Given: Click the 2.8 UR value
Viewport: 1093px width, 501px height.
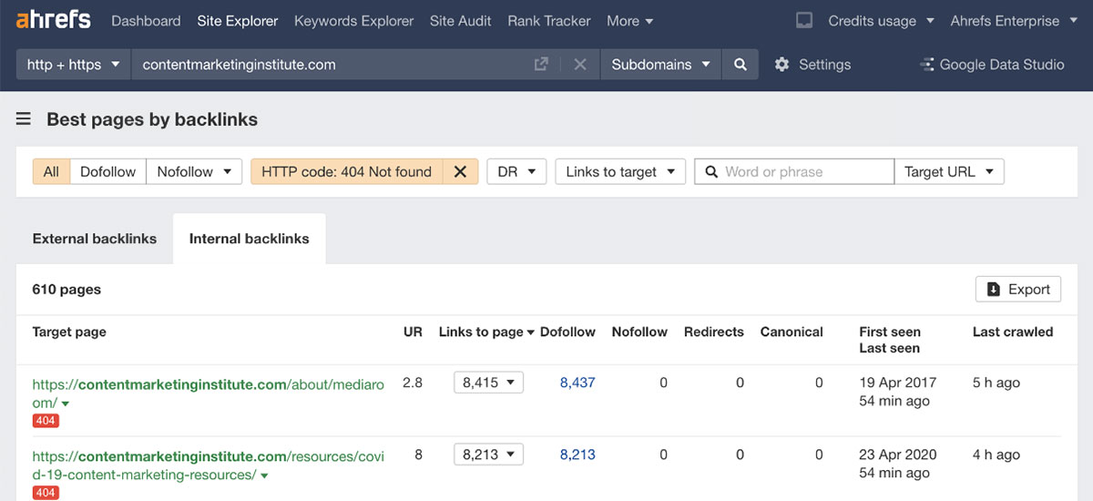Looking at the screenshot, I should (413, 383).
